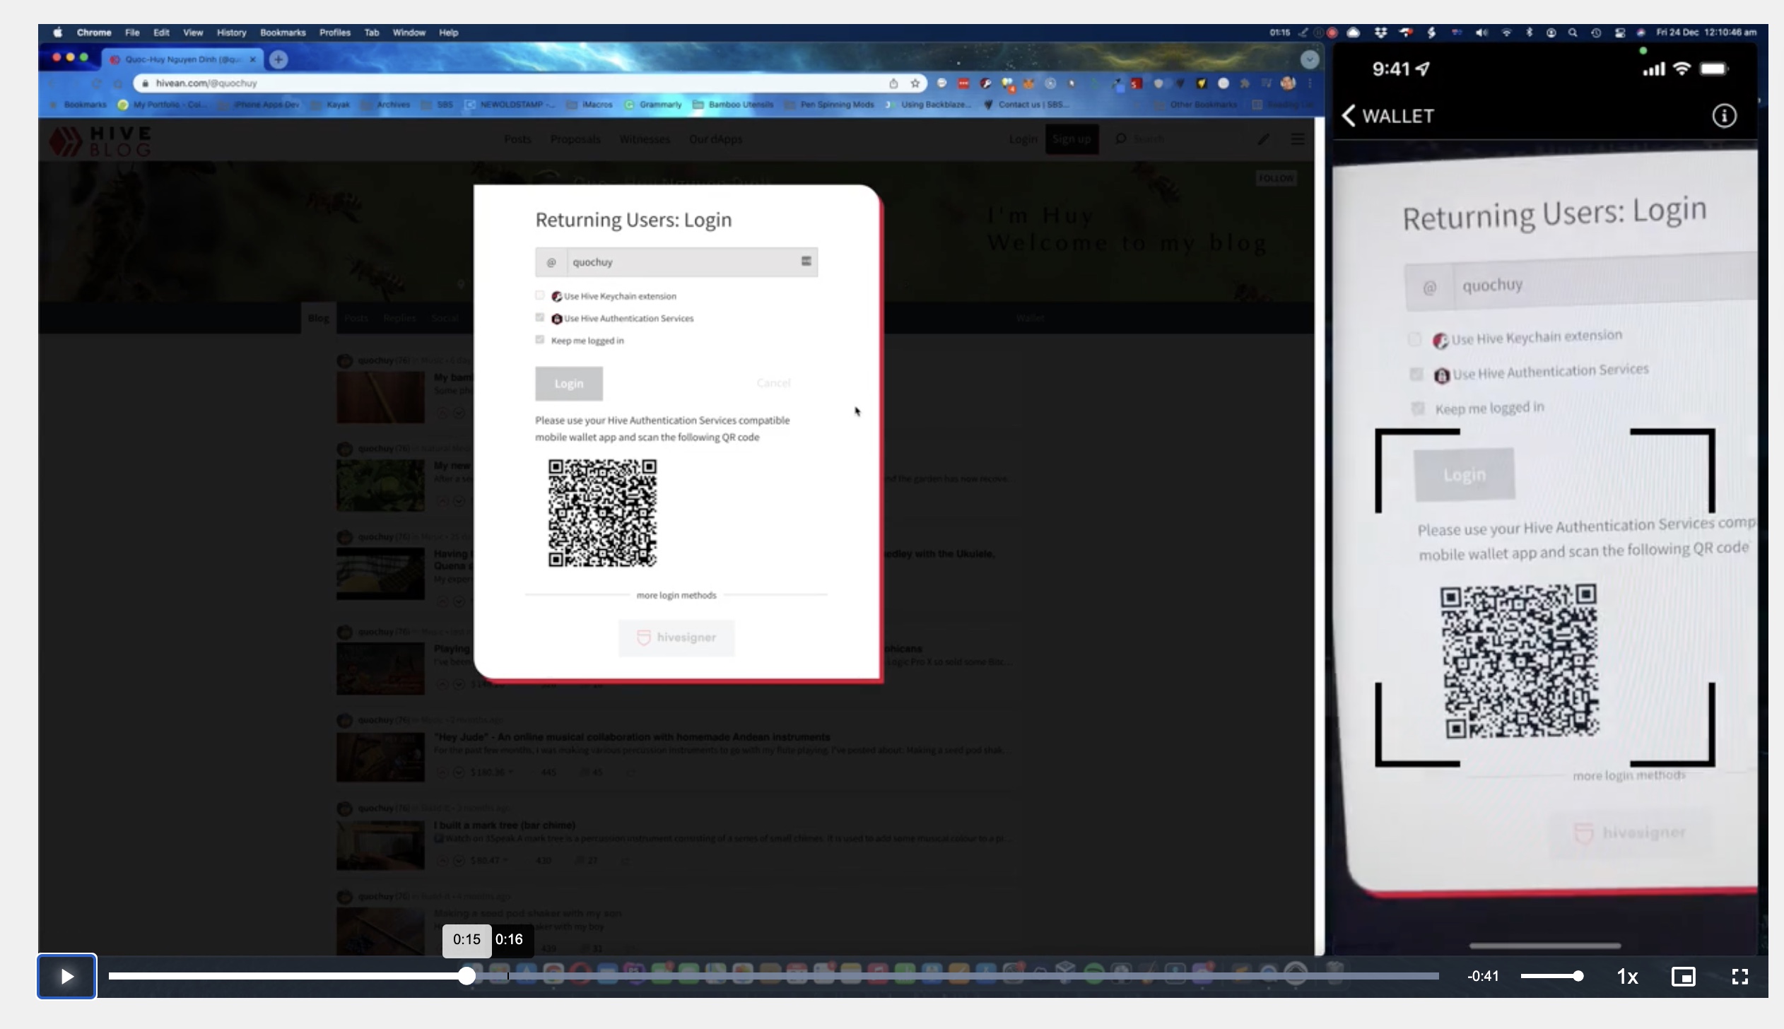Toggle Use Hive Keychain extension checkbox

[x=540, y=295]
